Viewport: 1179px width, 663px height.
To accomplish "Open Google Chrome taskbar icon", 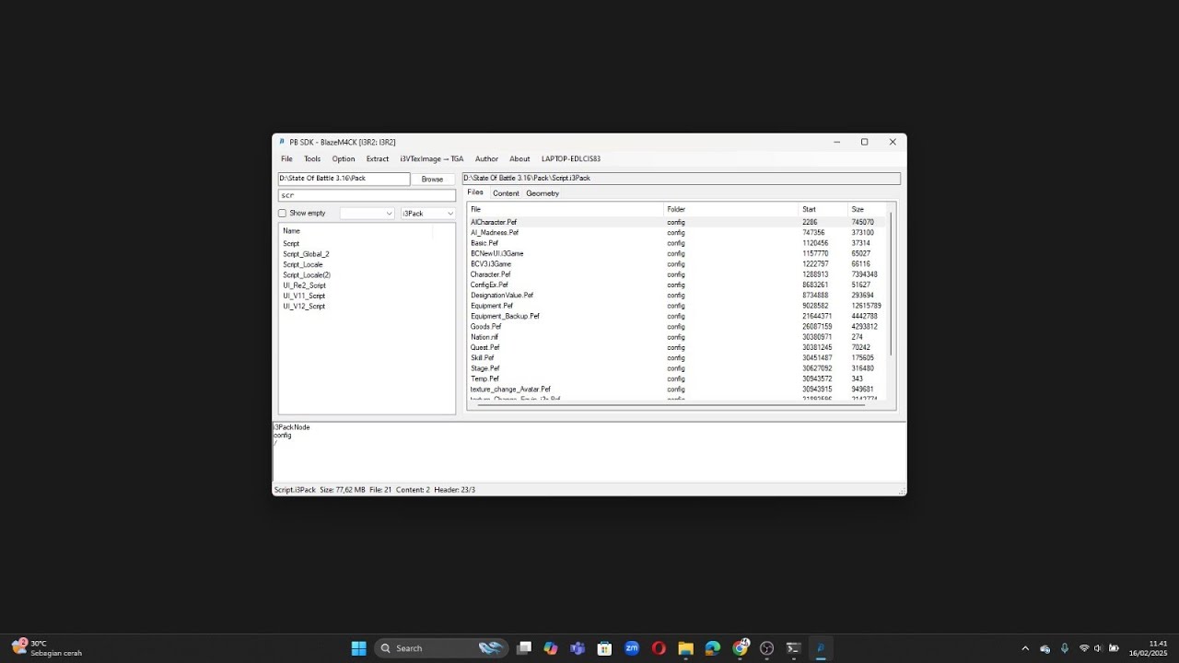I will (x=740, y=648).
